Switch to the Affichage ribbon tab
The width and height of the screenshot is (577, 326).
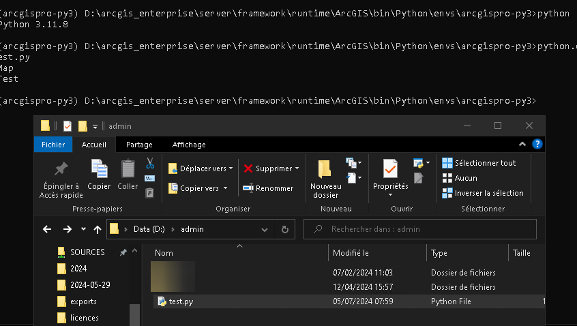[189, 145]
